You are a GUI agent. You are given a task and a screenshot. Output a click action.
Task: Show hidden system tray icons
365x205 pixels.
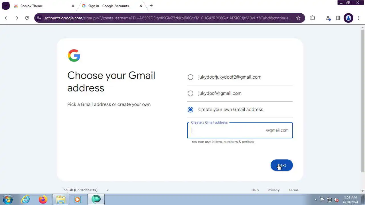coord(315,200)
